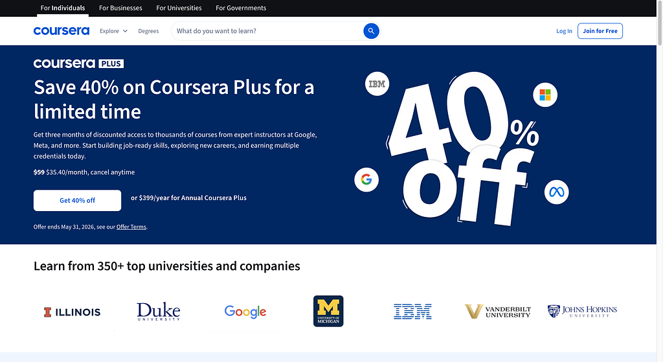Click the Meta logo circle in banner
663x362 pixels.
[556, 192]
